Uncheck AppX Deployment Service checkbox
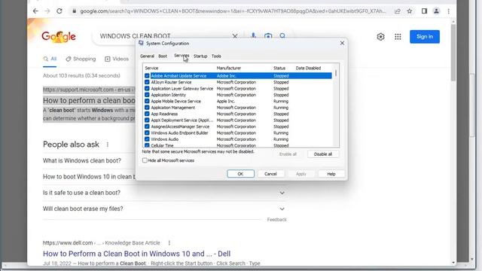Screen dimensions: 482x271 pyautogui.click(x=147, y=120)
